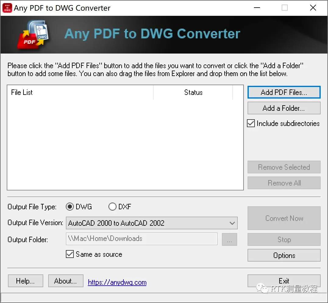The width and height of the screenshot is (328, 303).
Task: Click the Output Folder path field
Action: [x=142, y=239]
